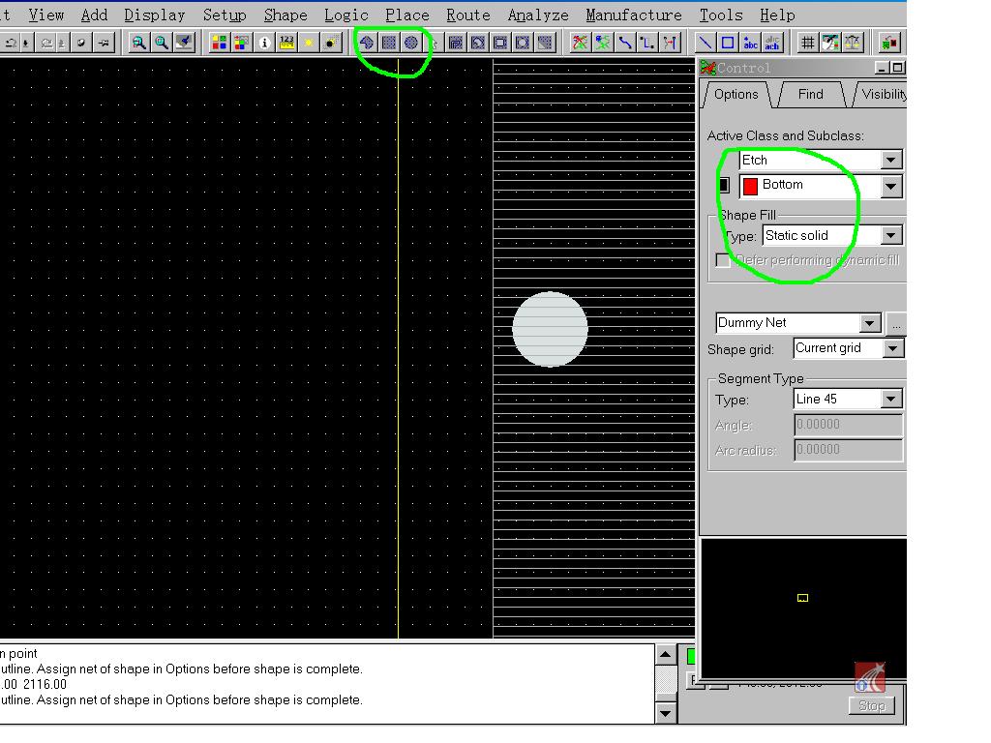The image size is (991, 743).
Task: Click command window scroll down arrow
Action: click(x=665, y=713)
